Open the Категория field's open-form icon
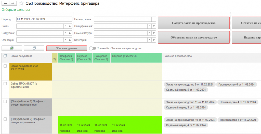The width and height of the screenshot is (261, 134). tap(154, 40)
